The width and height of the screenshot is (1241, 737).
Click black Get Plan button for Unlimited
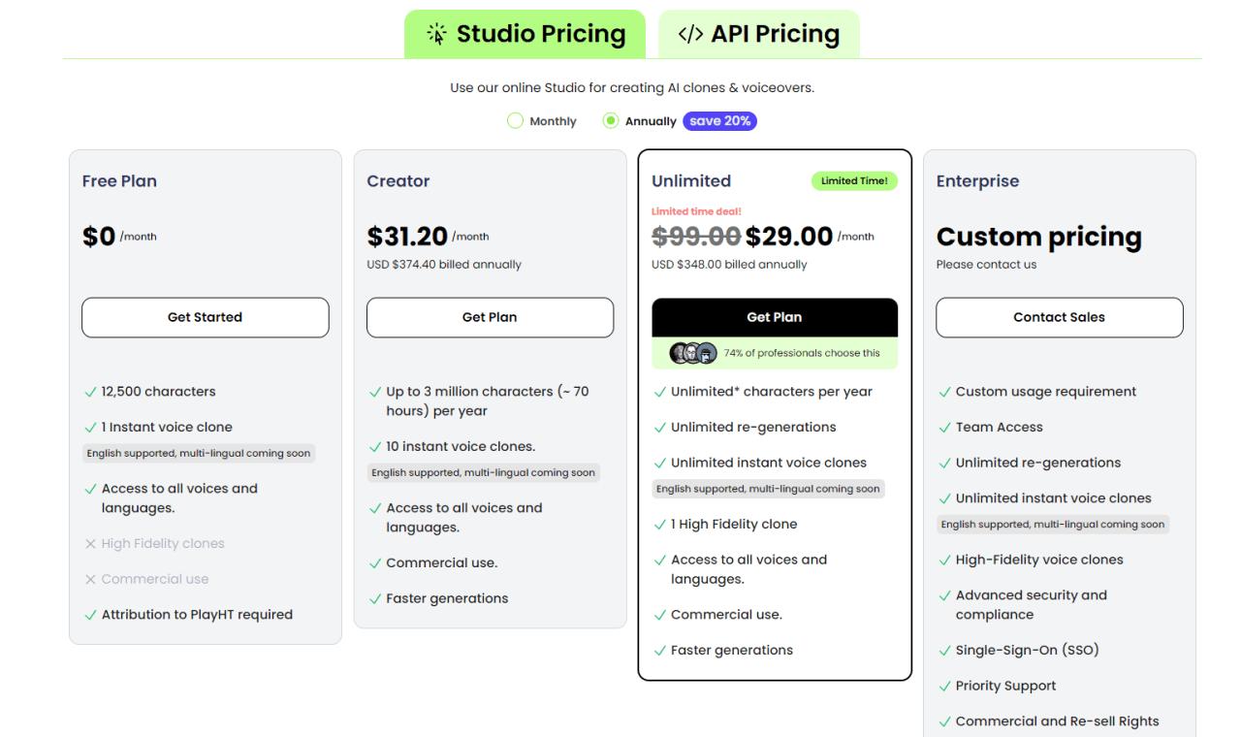tap(774, 317)
